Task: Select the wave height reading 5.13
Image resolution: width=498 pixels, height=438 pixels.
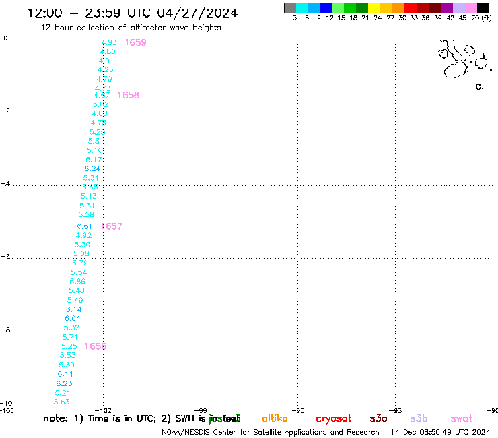Action: (x=89, y=196)
